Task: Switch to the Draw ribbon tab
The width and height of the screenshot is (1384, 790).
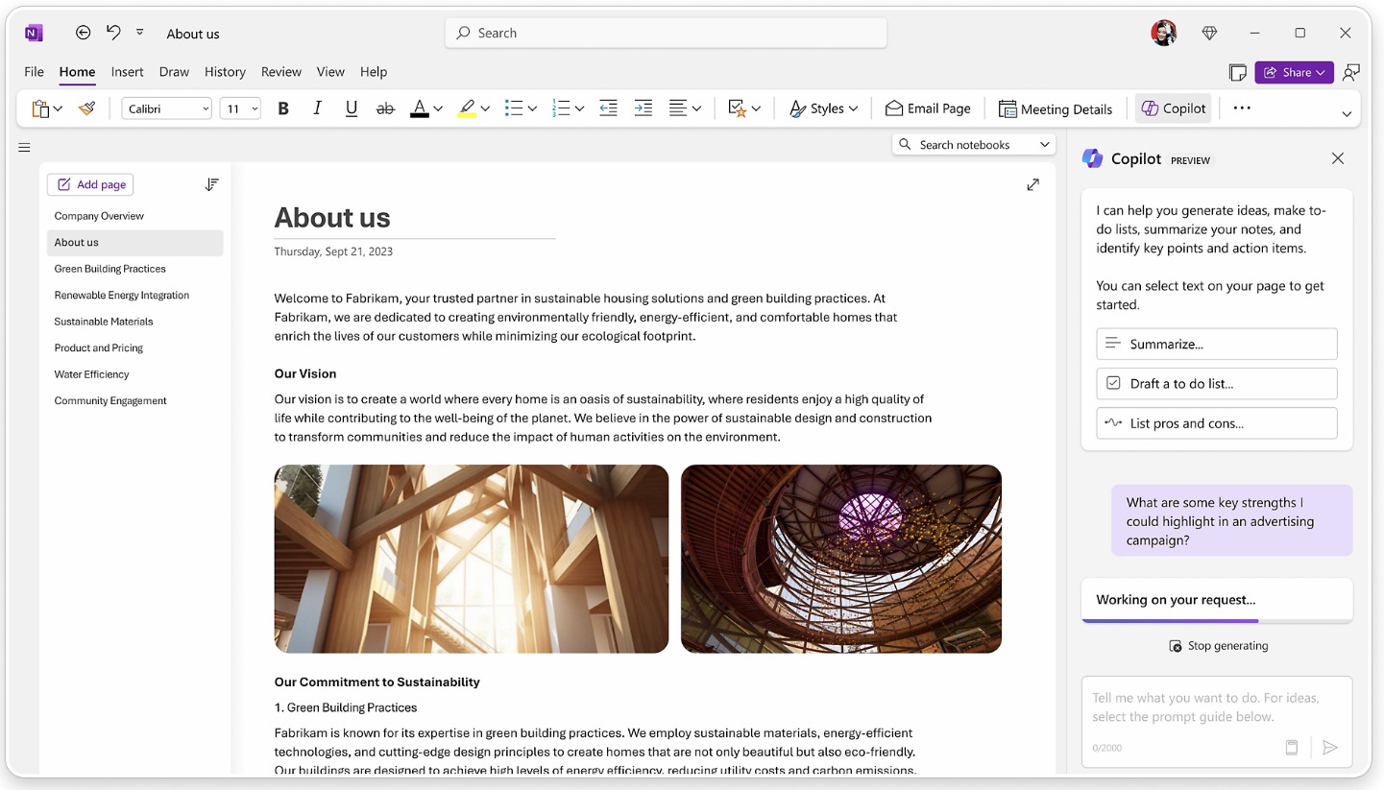Action: point(174,71)
